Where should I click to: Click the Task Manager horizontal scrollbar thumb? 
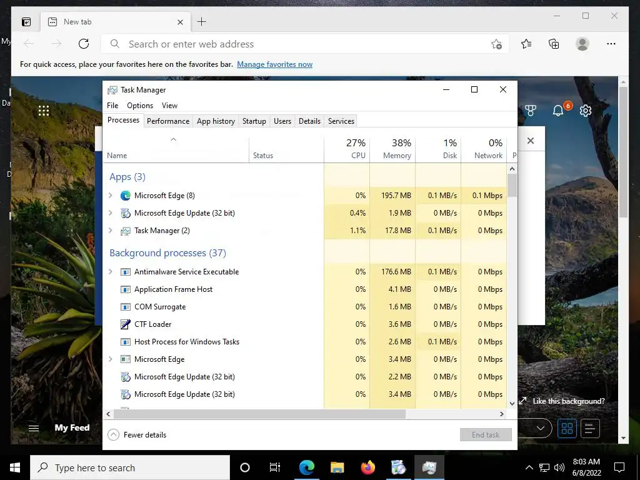point(259,414)
